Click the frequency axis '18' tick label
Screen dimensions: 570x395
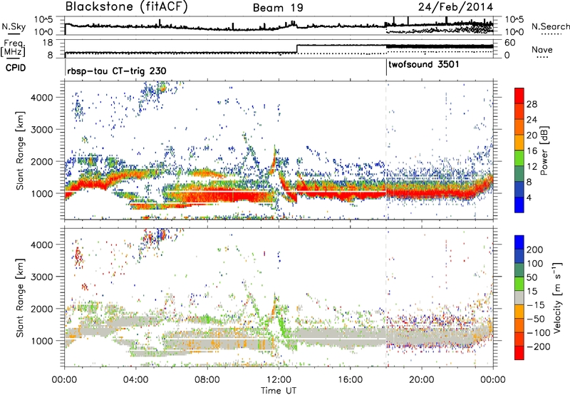click(48, 43)
